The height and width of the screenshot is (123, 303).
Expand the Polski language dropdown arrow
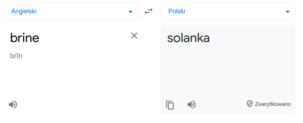pos(288,12)
